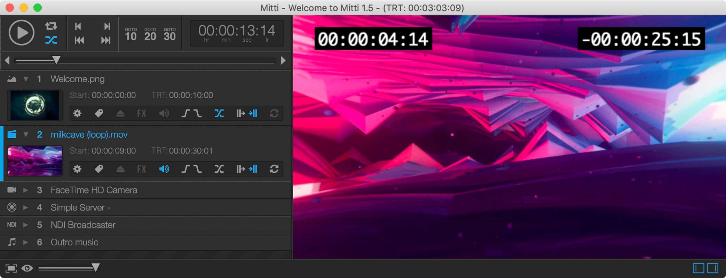Viewport: 726px width, 278px height.
Task: Click the cue position scrubber slider
Action: (56, 60)
